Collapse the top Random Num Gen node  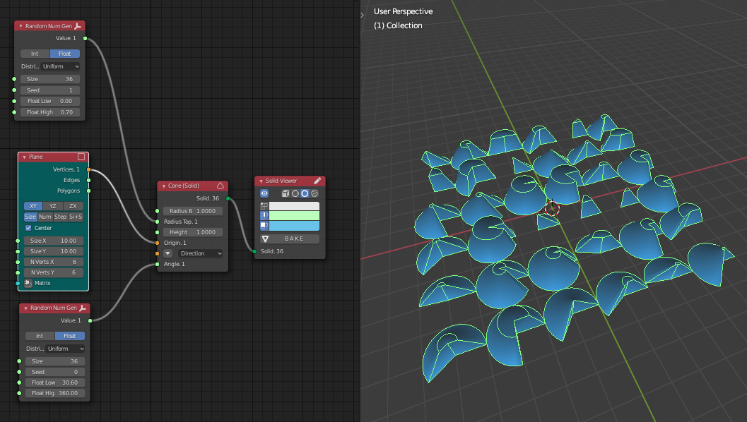20,26
